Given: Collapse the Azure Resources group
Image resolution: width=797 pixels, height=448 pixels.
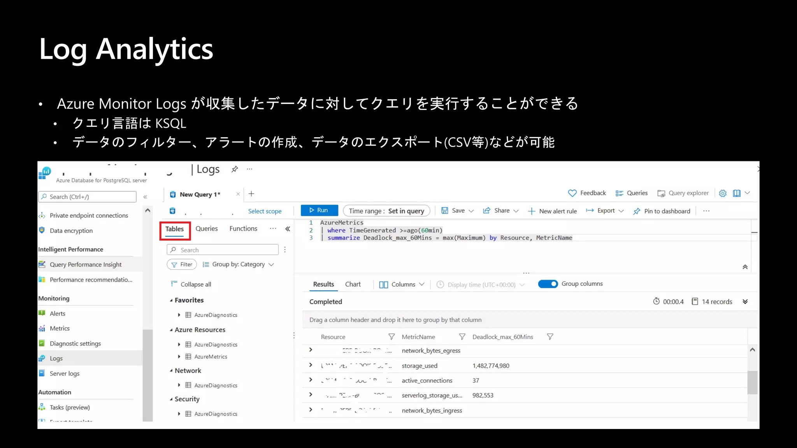Looking at the screenshot, I should 171,330.
